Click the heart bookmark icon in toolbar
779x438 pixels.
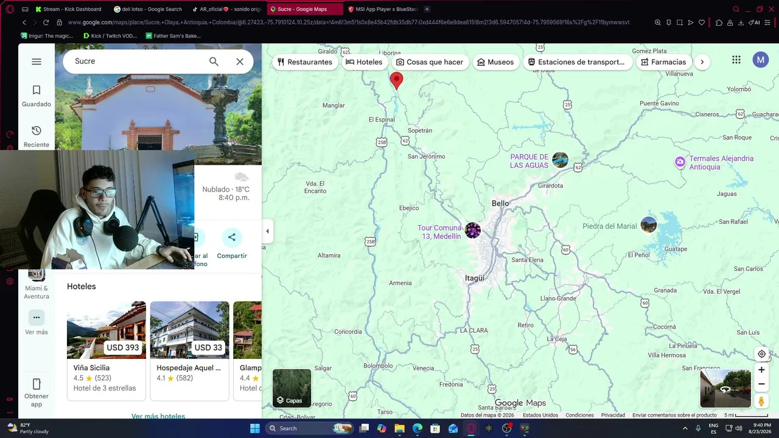pyautogui.click(x=702, y=23)
